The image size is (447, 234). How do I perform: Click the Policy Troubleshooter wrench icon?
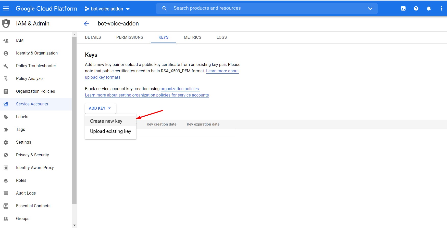pos(6,66)
